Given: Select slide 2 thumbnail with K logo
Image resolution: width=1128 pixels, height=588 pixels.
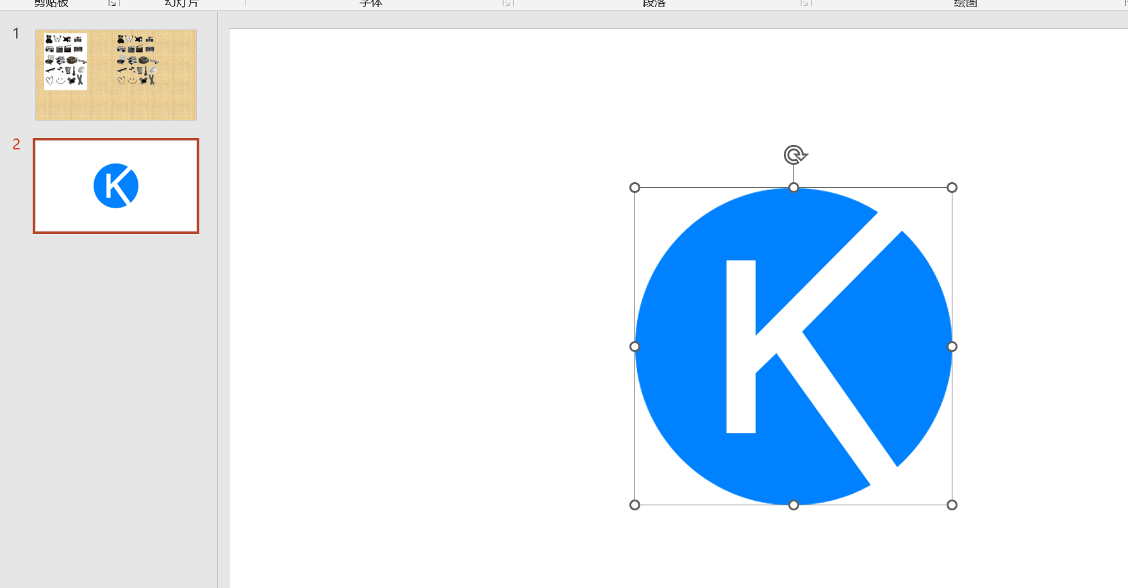Looking at the screenshot, I should [116, 186].
